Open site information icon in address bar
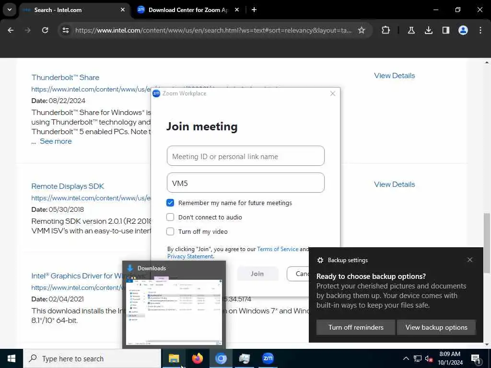 (65, 30)
